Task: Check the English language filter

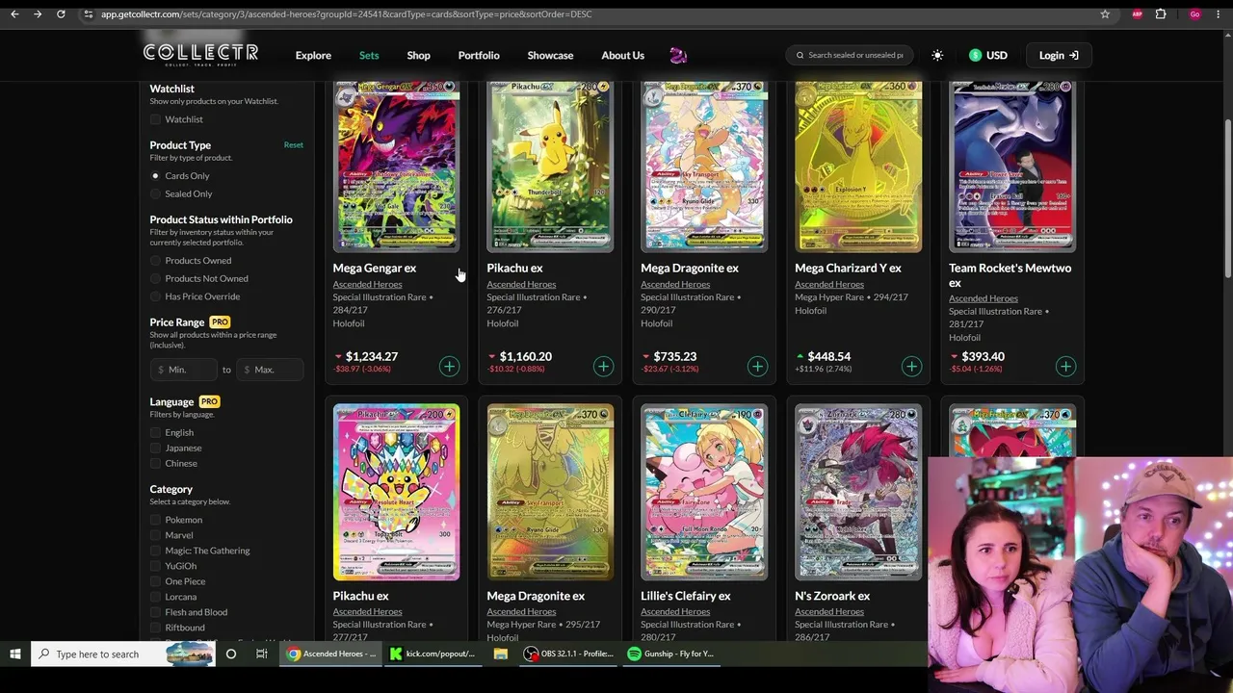Action: point(155,433)
